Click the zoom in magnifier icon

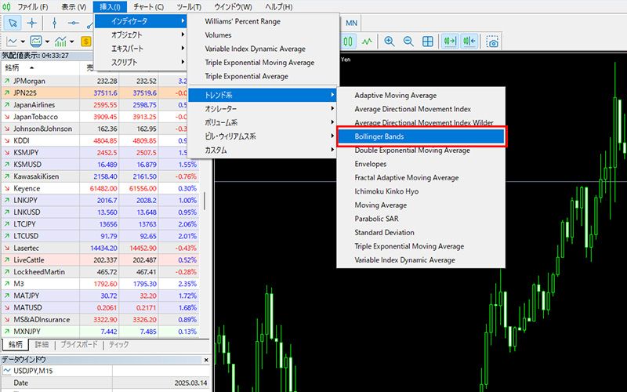390,42
